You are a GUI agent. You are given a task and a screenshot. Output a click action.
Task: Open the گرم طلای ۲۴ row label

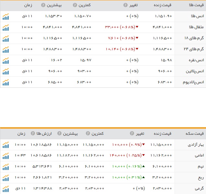pyautogui.click(x=194, y=49)
